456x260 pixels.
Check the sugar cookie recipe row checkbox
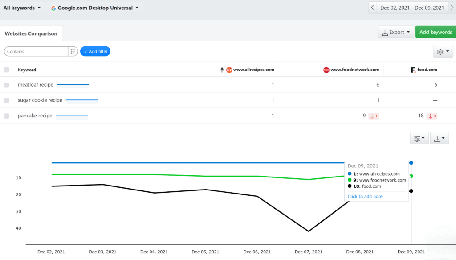pyautogui.click(x=7, y=100)
